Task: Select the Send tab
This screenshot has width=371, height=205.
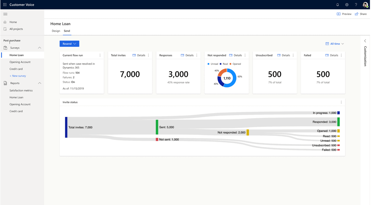Action: [x=67, y=31]
